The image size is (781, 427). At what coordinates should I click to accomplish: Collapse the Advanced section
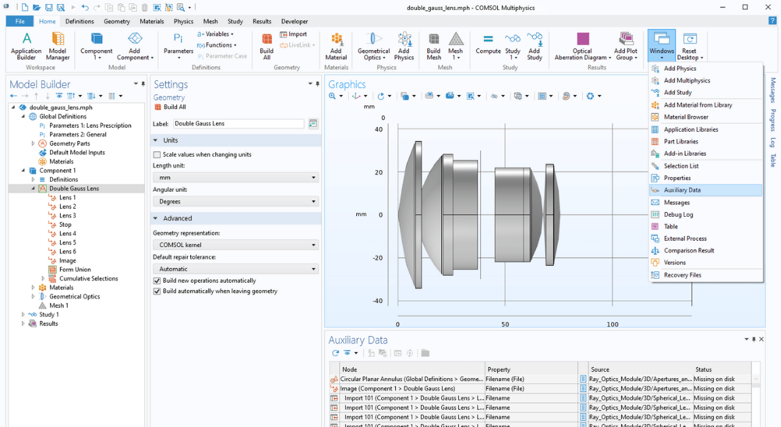[x=156, y=218]
